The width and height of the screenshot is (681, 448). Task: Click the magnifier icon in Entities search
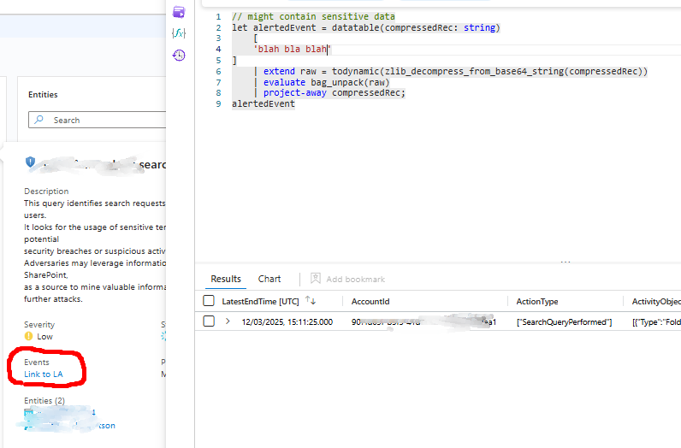[39, 120]
